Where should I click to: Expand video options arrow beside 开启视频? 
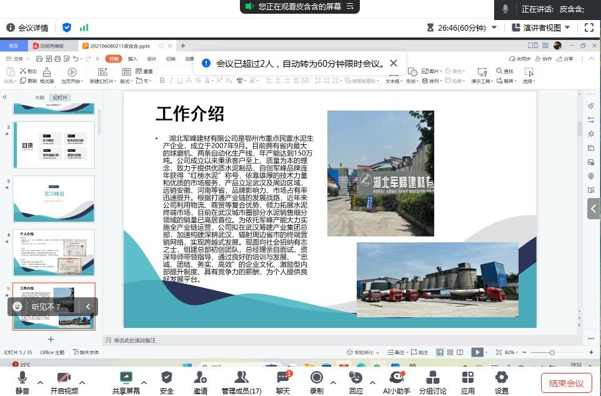[82, 382]
